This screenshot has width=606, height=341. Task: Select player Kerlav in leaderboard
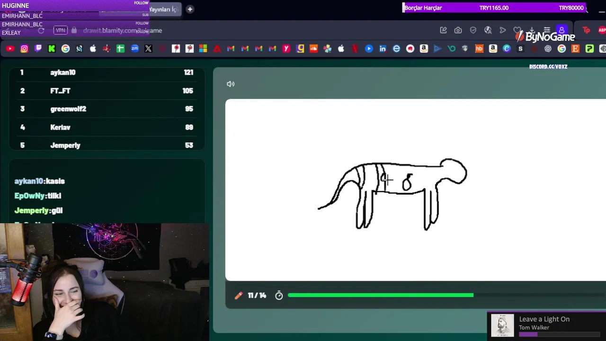coord(60,127)
